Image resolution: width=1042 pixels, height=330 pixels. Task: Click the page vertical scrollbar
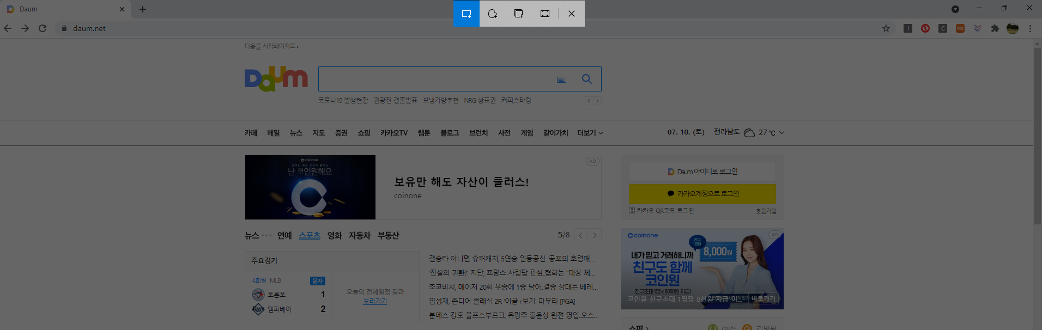coord(1037,136)
